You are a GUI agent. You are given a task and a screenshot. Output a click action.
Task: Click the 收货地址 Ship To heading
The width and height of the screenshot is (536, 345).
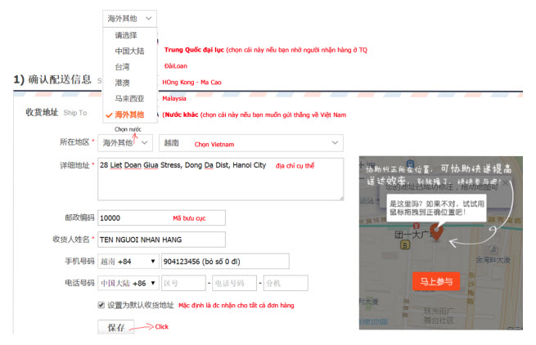[x=56, y=112]
